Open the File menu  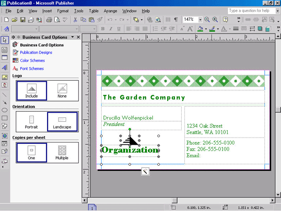8,11
